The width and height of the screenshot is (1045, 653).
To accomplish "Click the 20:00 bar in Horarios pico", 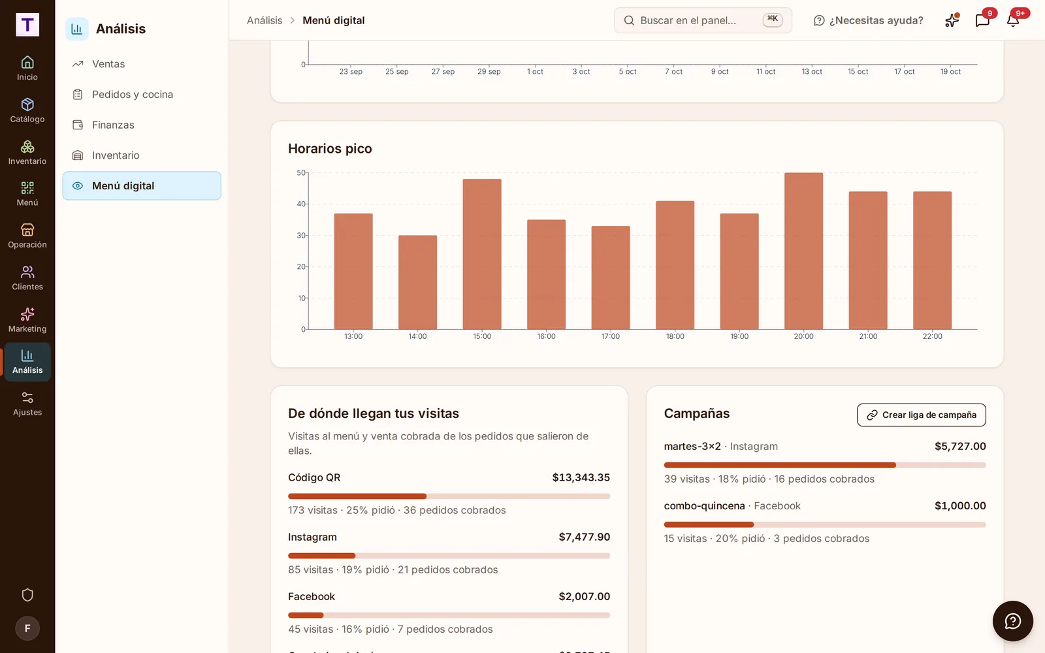I will [x=803, y=251].
